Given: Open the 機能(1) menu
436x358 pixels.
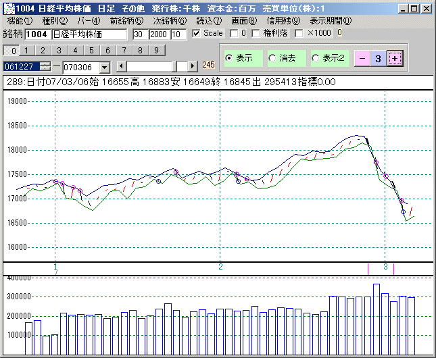Looking at the screenshot, I should click(20, 21).
